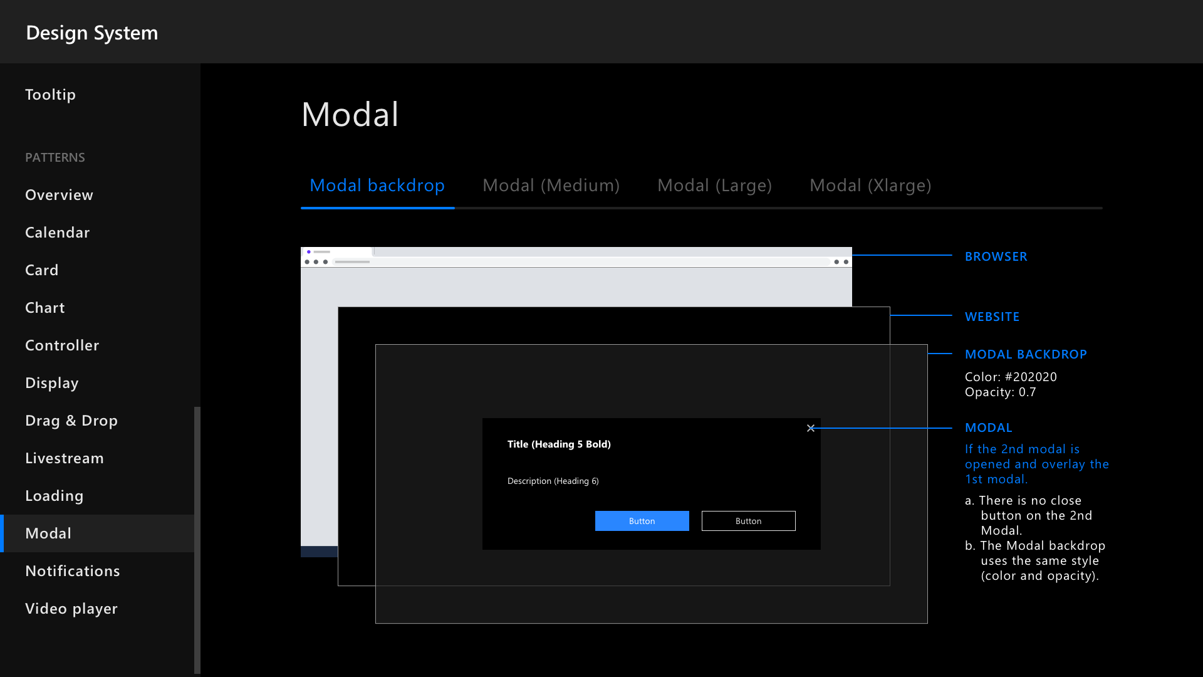Click the outlined secondary Button in modal
Viewport: 1203px width, 677px height.
(x=748, y=521)
